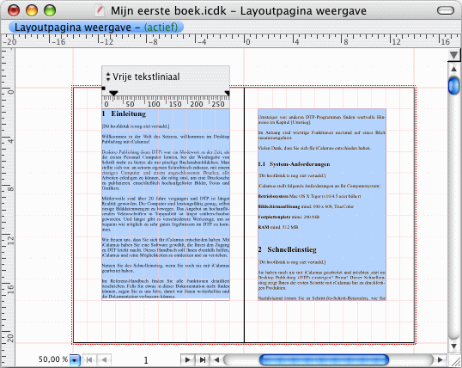
Task: Jump to the last page button
Action: click(202, 359)
